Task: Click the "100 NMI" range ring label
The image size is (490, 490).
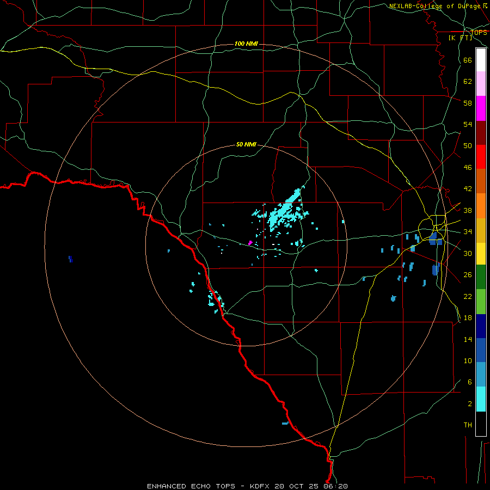Action: pos(246,44)
